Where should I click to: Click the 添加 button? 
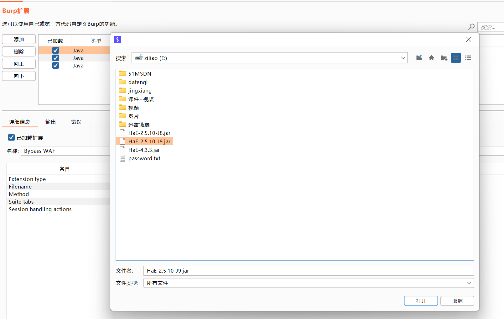(19, 40)
